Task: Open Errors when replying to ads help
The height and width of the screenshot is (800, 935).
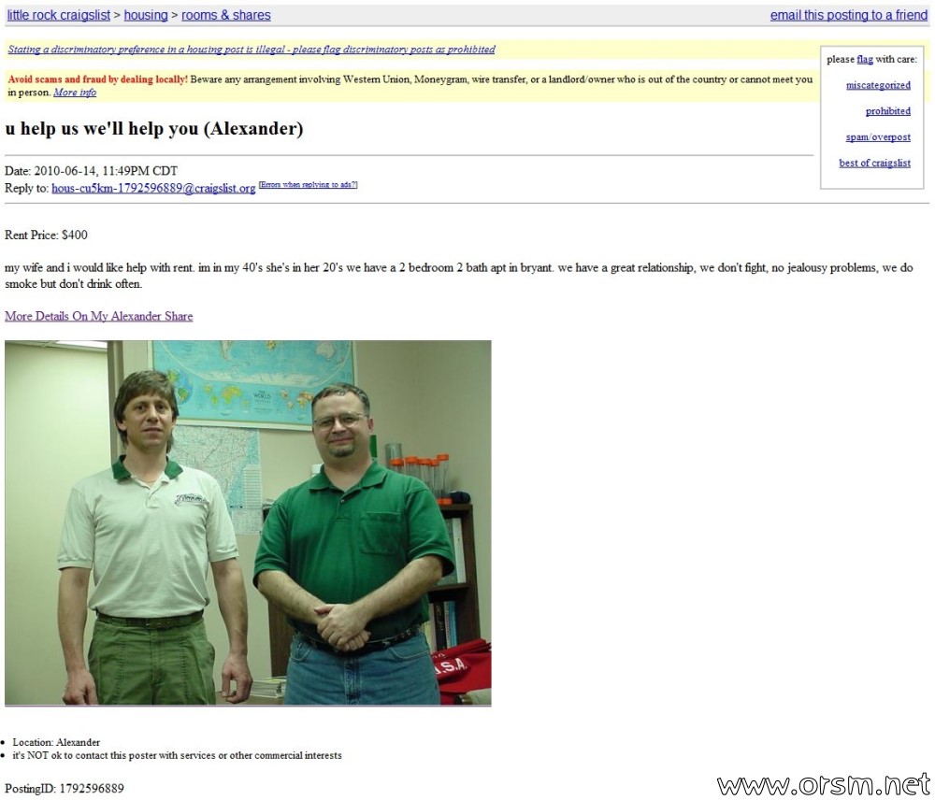Action: pos(308,185)
